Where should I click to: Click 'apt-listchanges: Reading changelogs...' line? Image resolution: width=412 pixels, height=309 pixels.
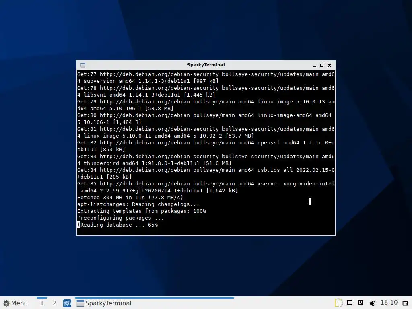138,204
